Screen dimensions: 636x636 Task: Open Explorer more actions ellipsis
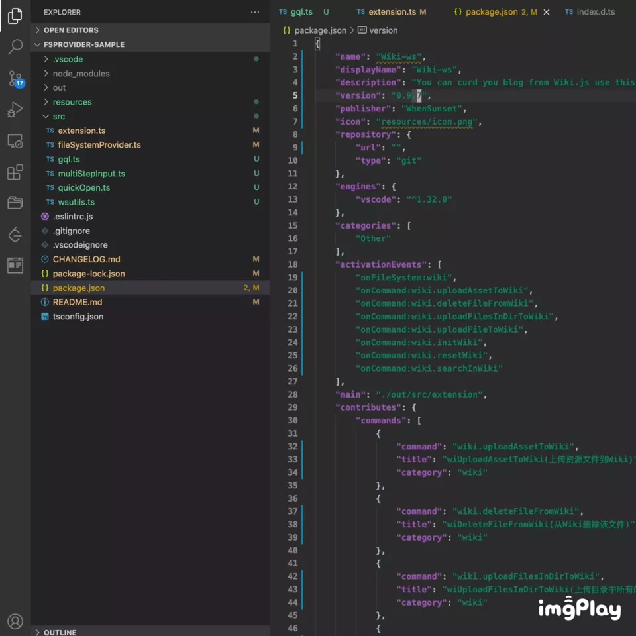[254, 12]
